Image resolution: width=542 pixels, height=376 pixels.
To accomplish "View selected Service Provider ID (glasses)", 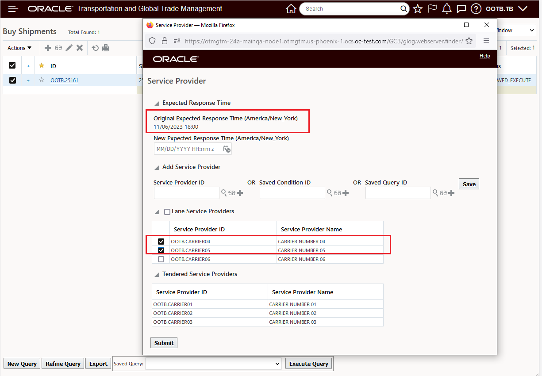I will 232,193.
